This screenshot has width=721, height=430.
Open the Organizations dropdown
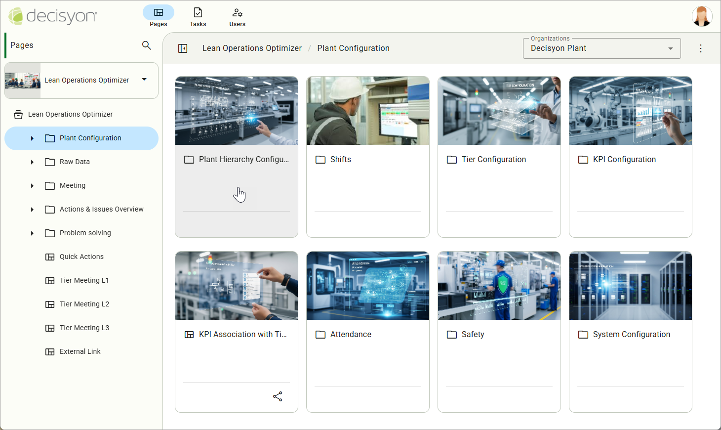601,48
